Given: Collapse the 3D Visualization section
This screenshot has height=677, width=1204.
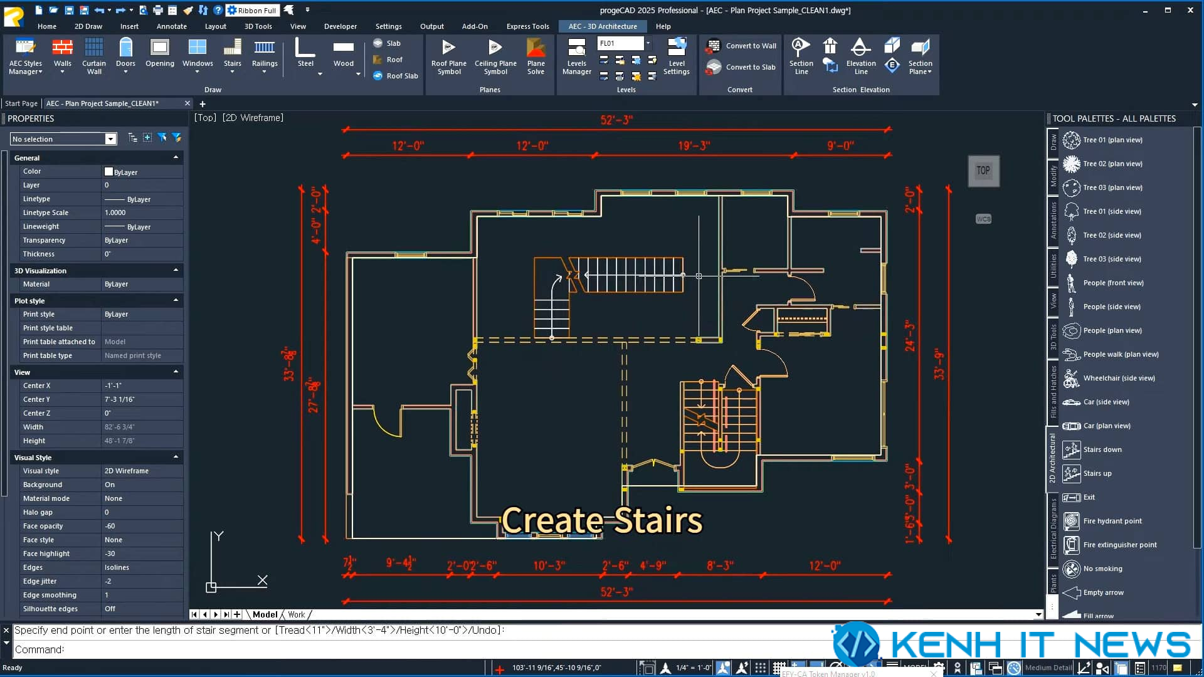Looking at the screenshot, I should tap(176, 270).
